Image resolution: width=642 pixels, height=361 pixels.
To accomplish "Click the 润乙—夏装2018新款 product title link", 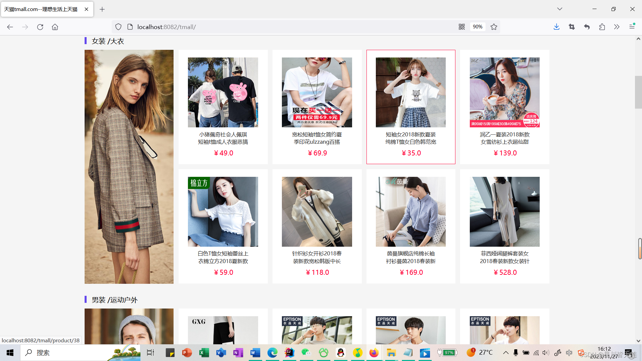I will pyautogui.click(x=505, y=138).
